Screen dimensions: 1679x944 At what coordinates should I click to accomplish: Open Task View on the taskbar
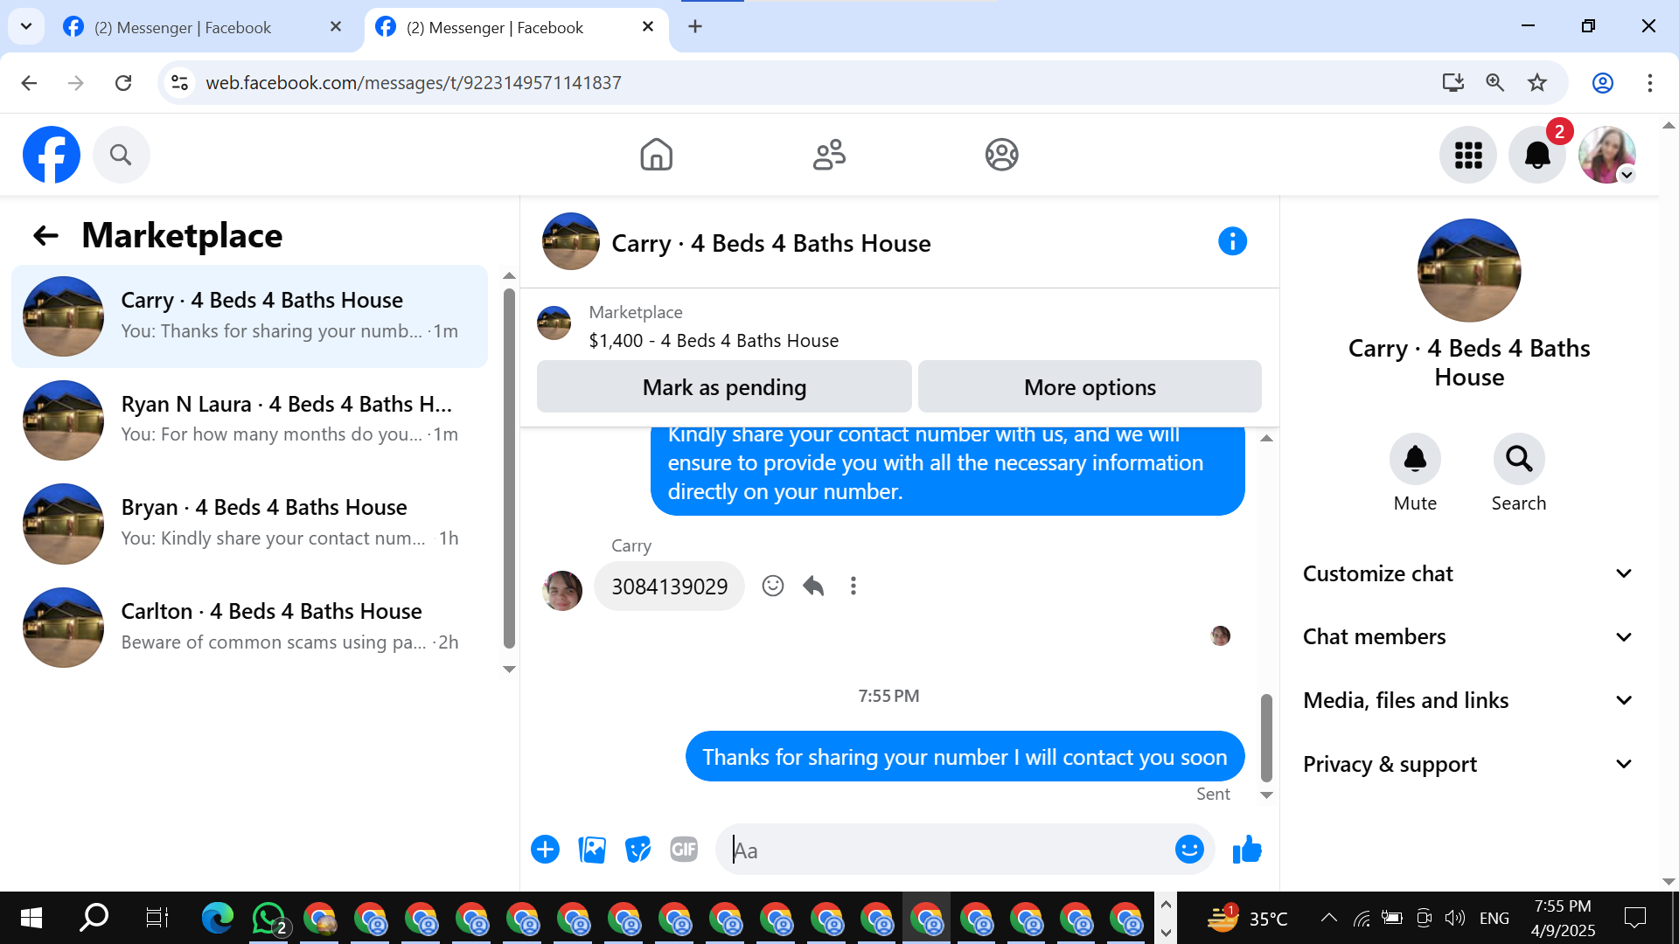coord(157,918)
